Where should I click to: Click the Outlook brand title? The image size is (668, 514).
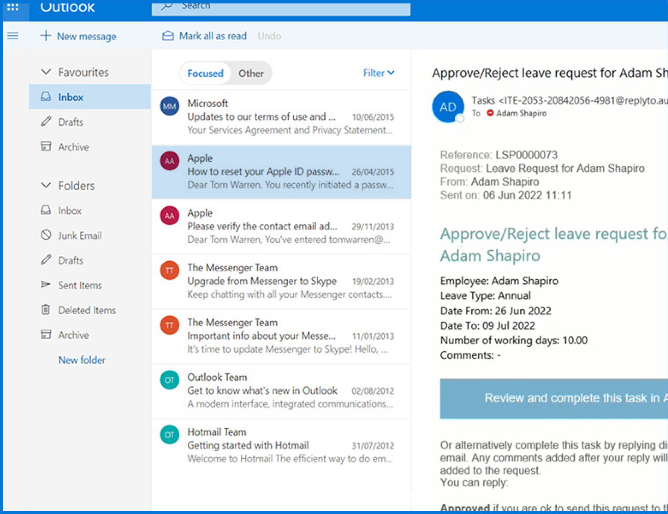pos(68,7)
